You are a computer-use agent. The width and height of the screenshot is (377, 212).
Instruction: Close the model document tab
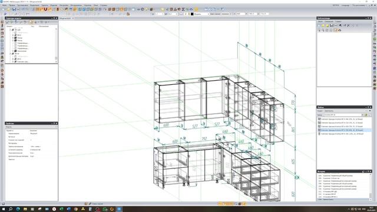tap(73, 18)
